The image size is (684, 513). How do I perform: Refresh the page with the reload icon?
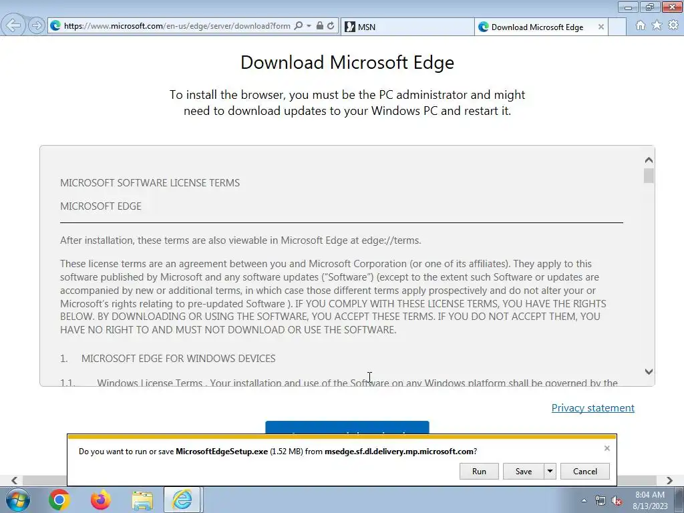tap(331, 26)
